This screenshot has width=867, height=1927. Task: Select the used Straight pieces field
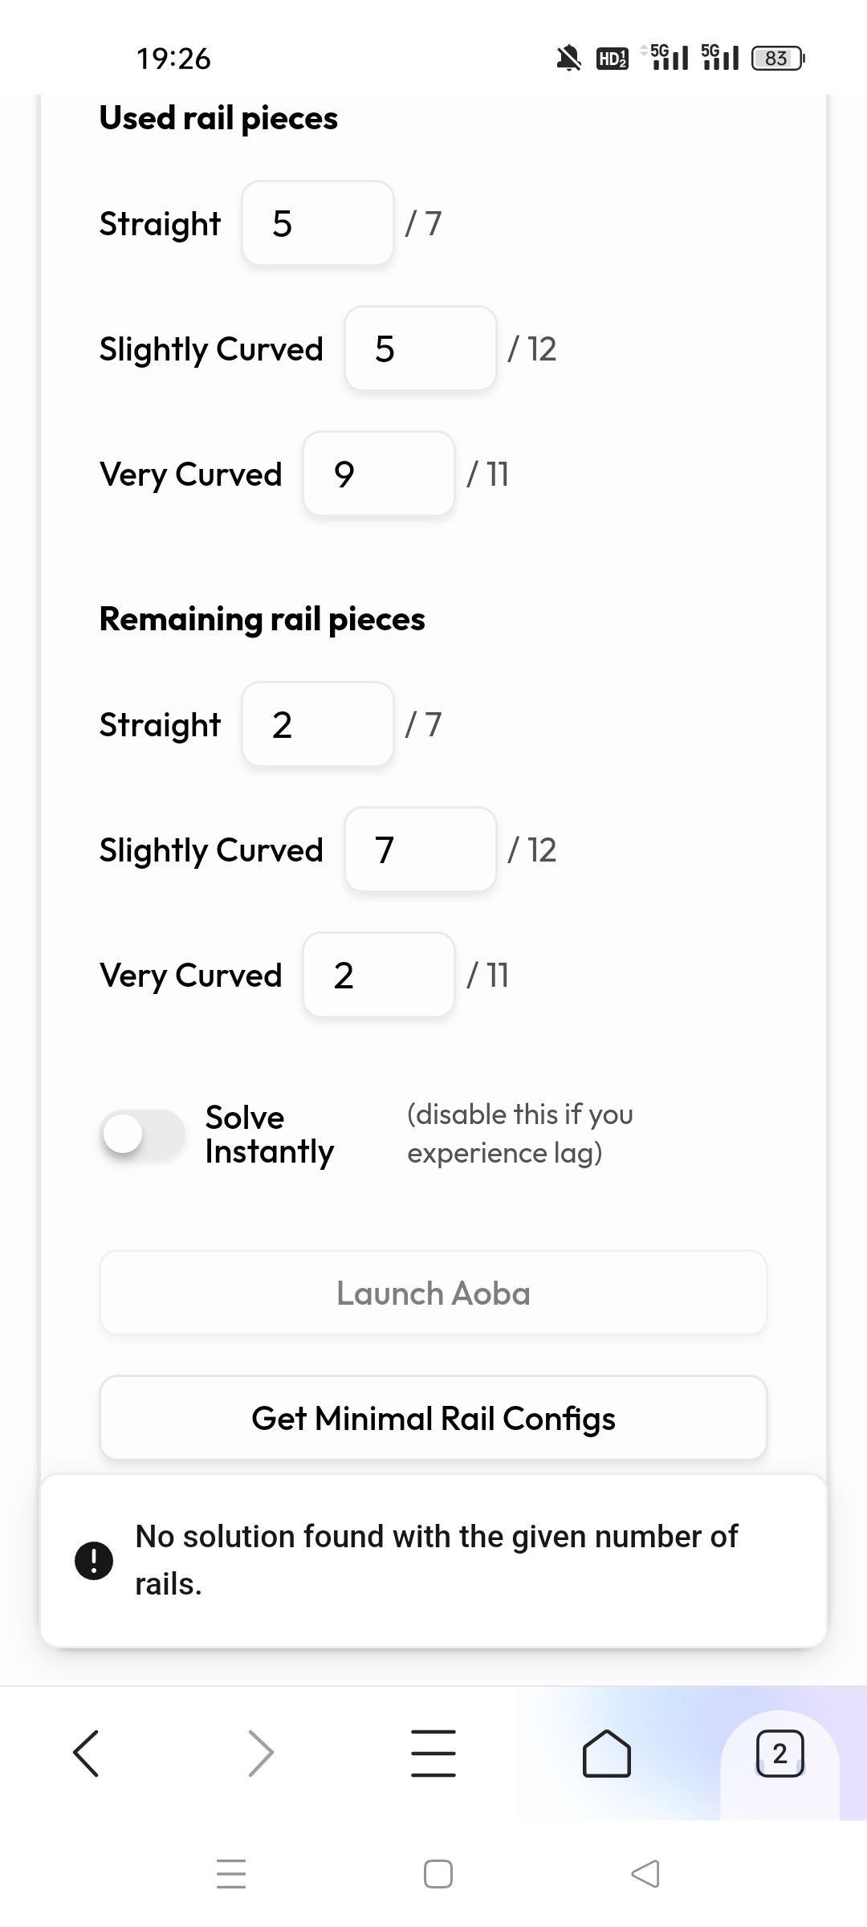pyautogui.click(x=318, y=223)
